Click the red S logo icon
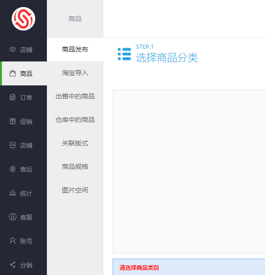The height and width of the screenshot is (275, 265). [x=23, y=19]
